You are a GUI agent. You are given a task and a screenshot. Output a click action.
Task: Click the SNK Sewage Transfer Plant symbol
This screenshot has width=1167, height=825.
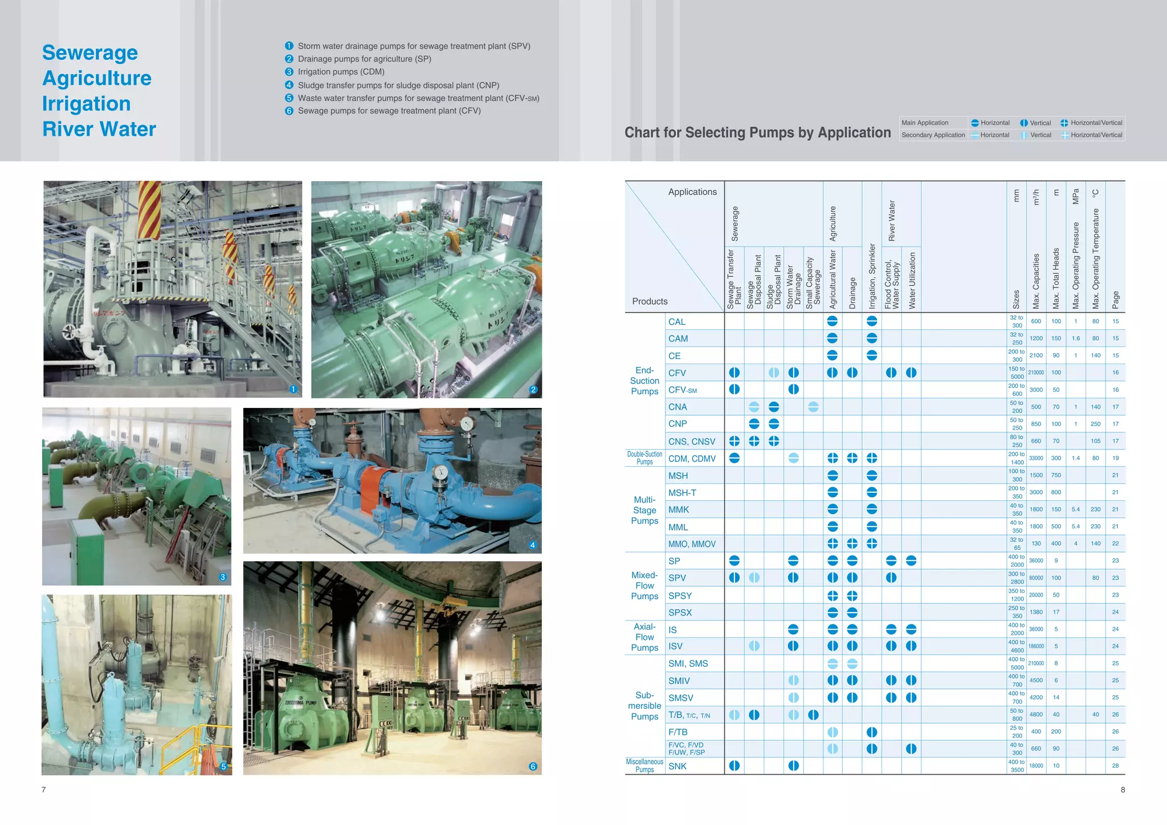735,766
